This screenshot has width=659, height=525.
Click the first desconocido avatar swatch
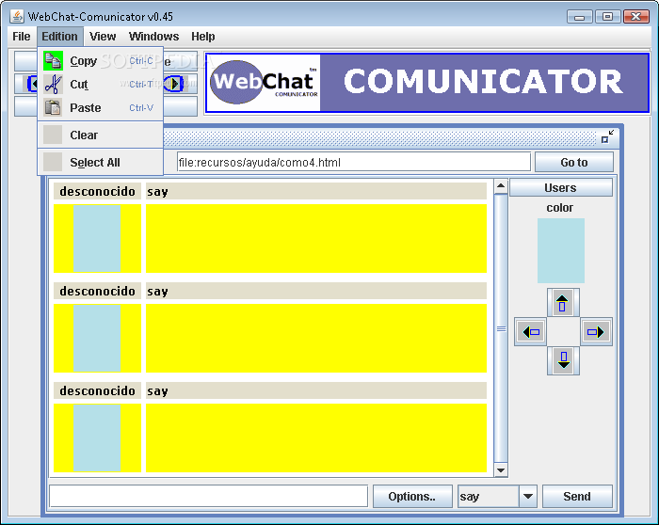point(97,238)
